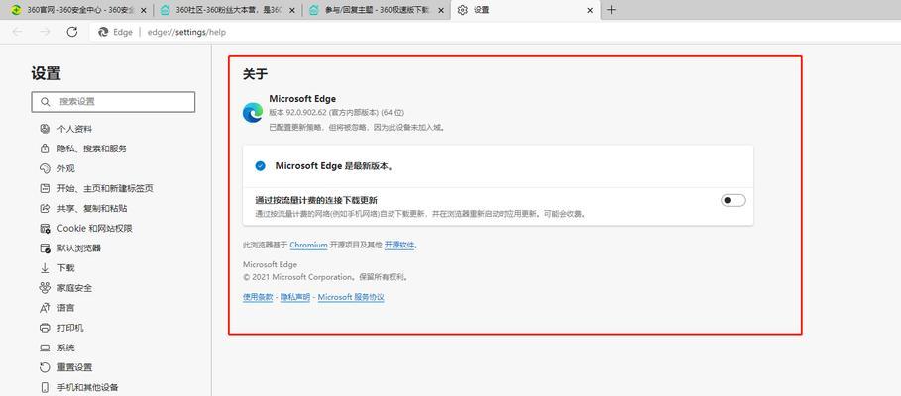Select the 设置 tab
The width and height of the screenshot is (901, 396).
(525, 10)
